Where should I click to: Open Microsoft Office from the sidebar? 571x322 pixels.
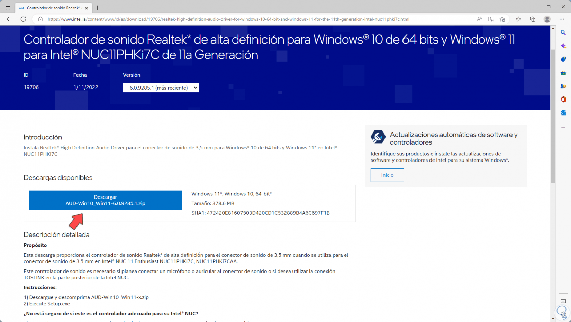563,99
